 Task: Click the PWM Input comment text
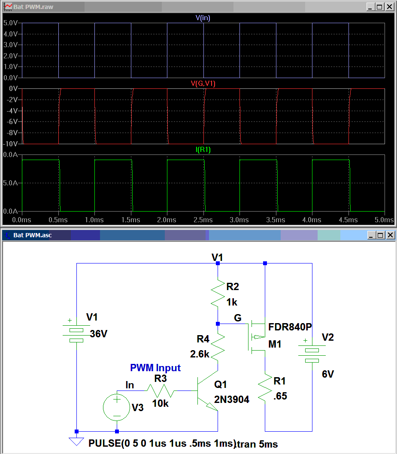[x=155, y=368]
